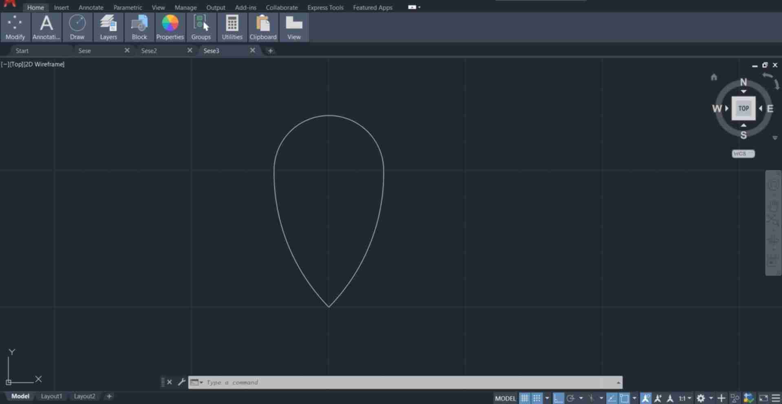Screen dimensions: 782x404
Task: Open the Modify panel in the ribbon
Action: pos(15,27)
